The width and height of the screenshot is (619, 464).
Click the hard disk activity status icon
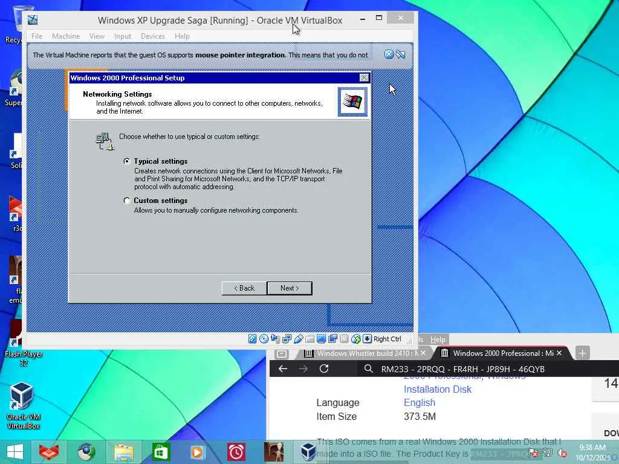[x=252, y=338]
